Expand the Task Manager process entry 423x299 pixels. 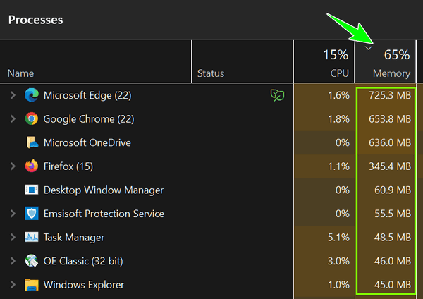click(13, 237)
